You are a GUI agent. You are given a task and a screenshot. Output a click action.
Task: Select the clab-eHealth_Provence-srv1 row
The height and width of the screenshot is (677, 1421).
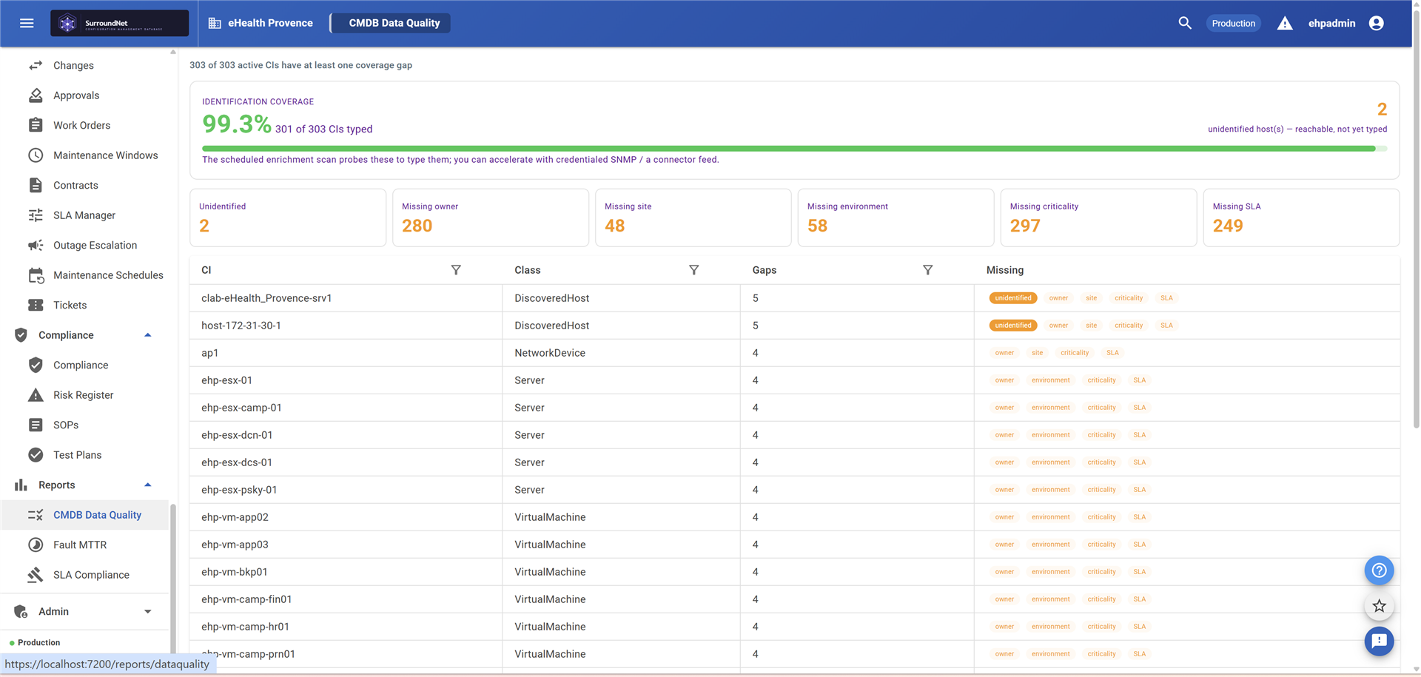pyautogui.click(x=794, y=298)
